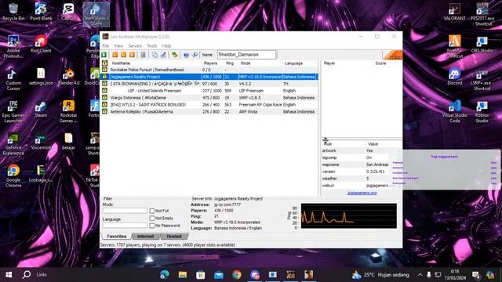The image size is (502, 282).
Task: Click the Add Server toolbar icon
Action: click(x=115, y=55)
